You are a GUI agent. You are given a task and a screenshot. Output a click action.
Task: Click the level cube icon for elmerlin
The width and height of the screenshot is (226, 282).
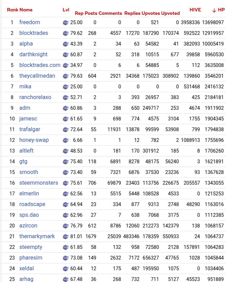point(66,194)
